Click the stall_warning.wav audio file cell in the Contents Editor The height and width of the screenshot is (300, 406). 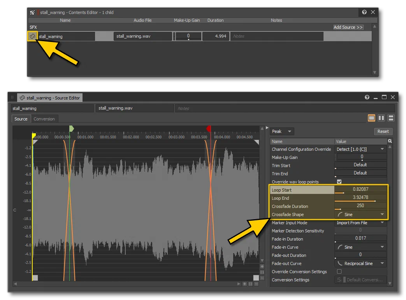[x=143, y=36]
